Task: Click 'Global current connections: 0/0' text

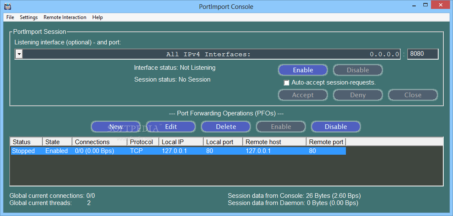Action: [52, 196]
